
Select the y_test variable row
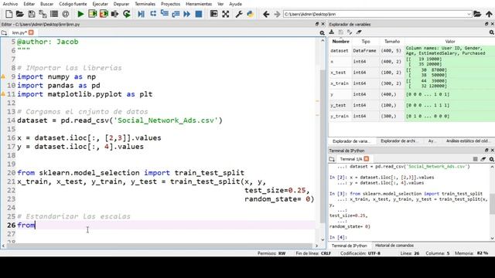pos(411,105)
